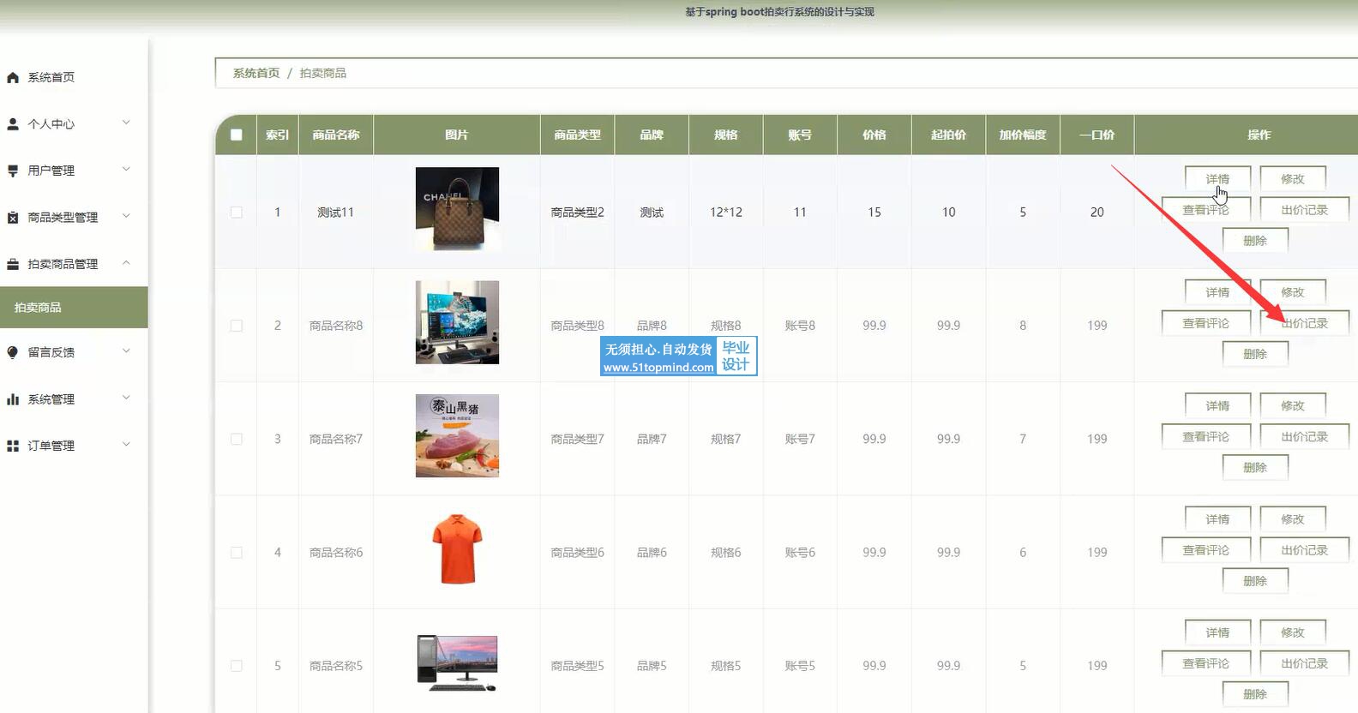Click the handbag image in 测试11 row
Viewport: 1358px width, 713px height.
[x=457, y=209]
